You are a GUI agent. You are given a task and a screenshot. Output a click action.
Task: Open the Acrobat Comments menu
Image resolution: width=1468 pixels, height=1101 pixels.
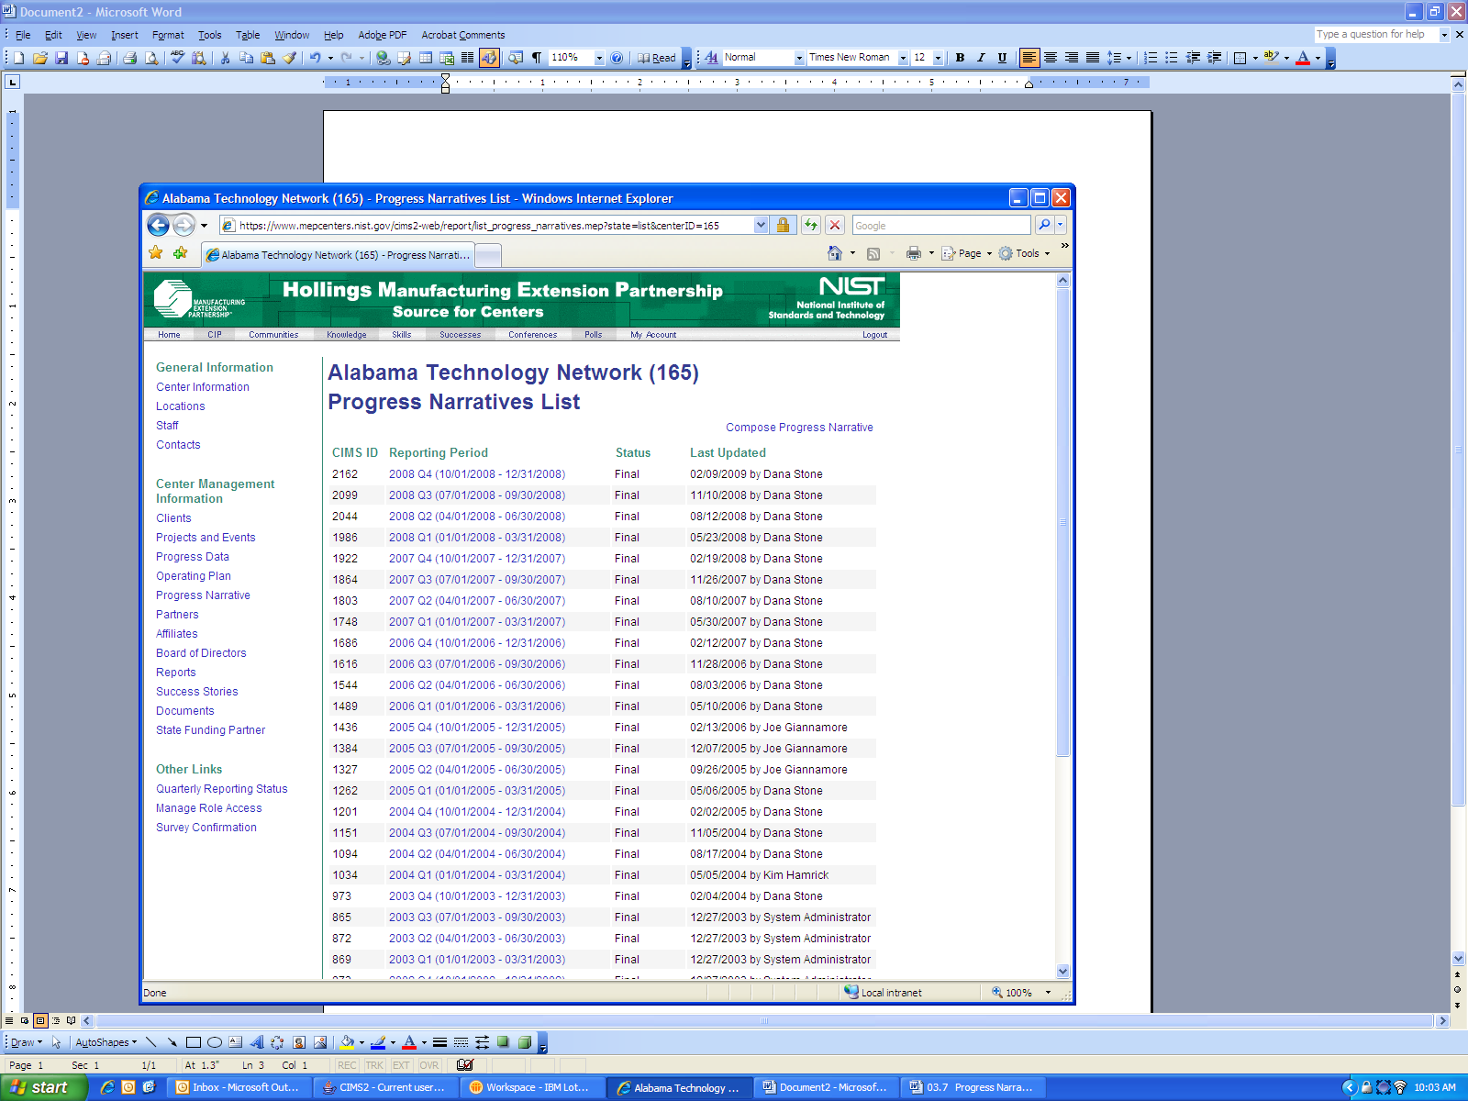463,35
